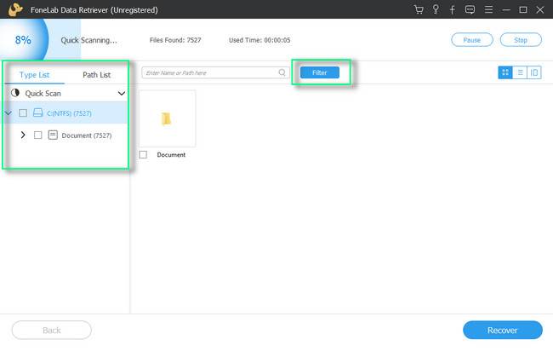Screen dimensions: 553x351
Task: Click the C: drive disk icon
Action: coord(37,112)
